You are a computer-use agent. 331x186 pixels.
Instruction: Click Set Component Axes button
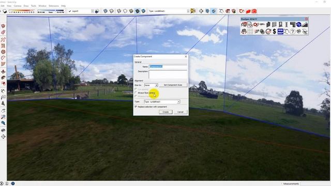173,85
